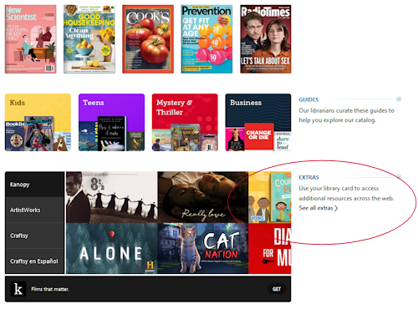Open the Mystery & Thriller guide tile
Image resolution: width=418 pixels, height=314 pixels.
coord(185,123)
